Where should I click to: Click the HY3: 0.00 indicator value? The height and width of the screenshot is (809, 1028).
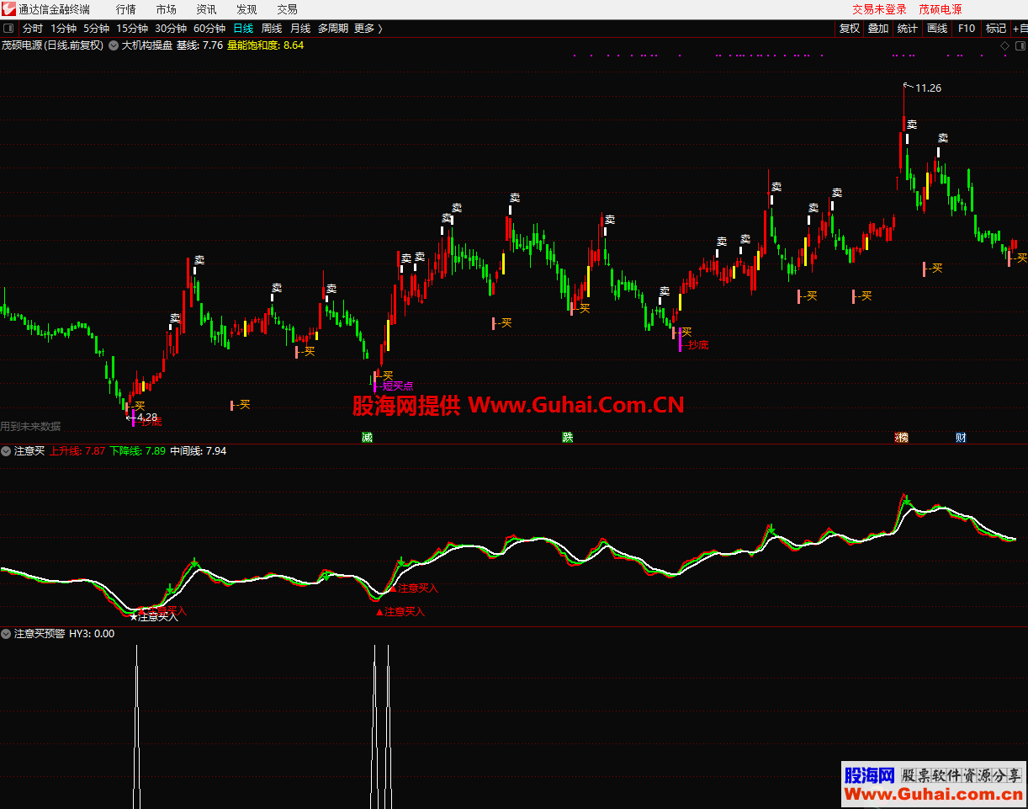pos(92,634)
